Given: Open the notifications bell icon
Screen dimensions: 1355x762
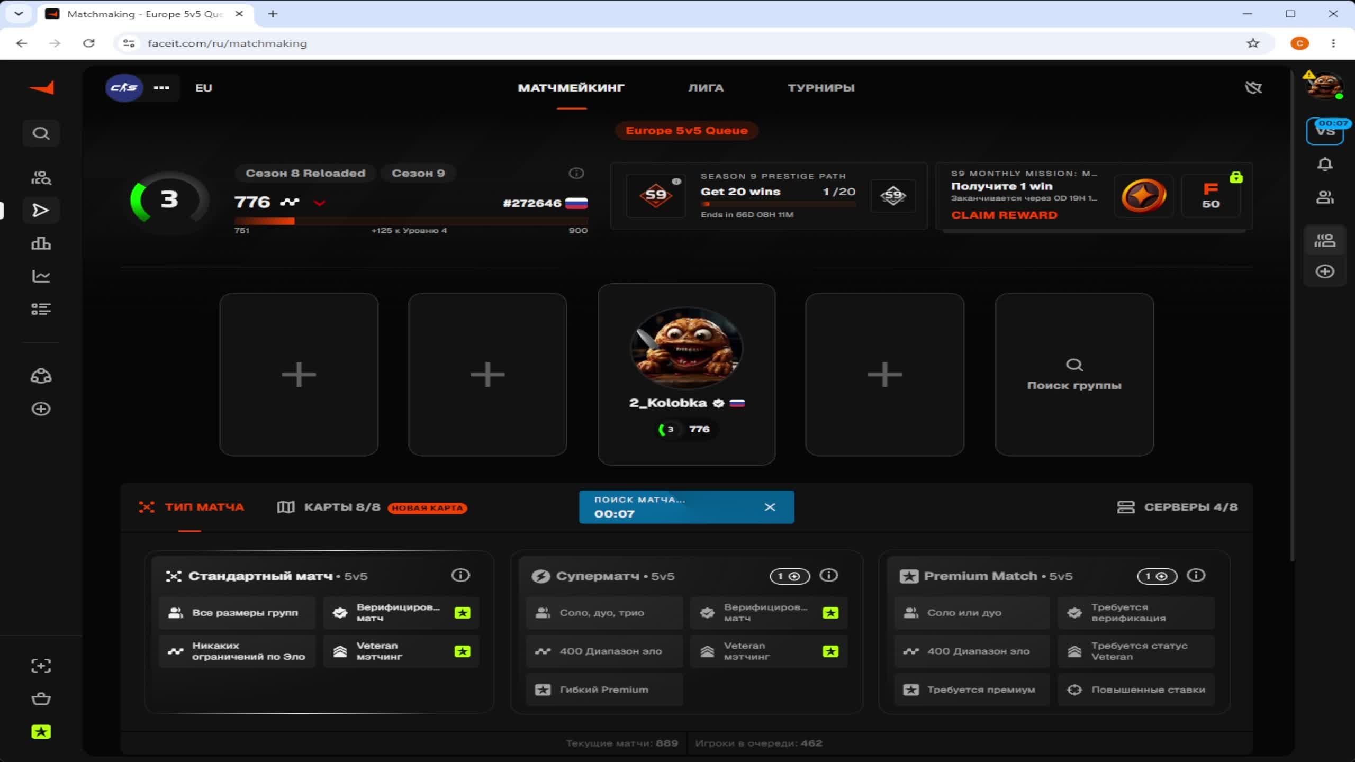Looking at the screenshot, I should [x=1325, y=165].
